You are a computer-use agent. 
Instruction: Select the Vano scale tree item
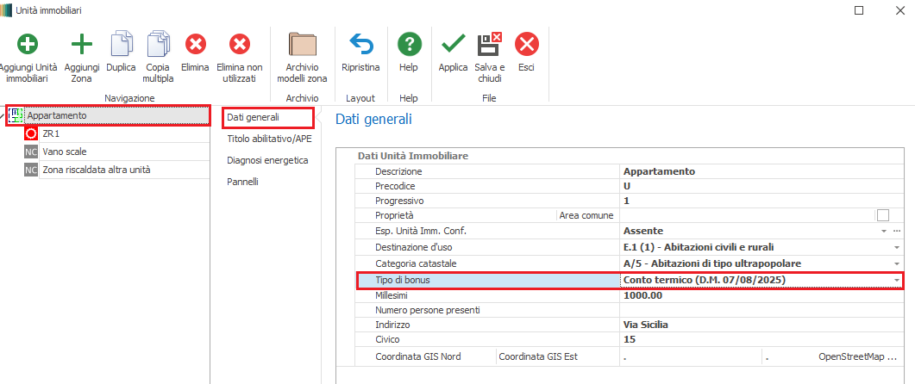(65, 152)
